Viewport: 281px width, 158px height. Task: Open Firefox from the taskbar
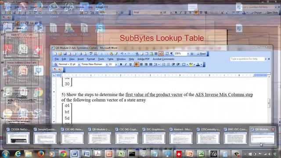pos(41,154)
